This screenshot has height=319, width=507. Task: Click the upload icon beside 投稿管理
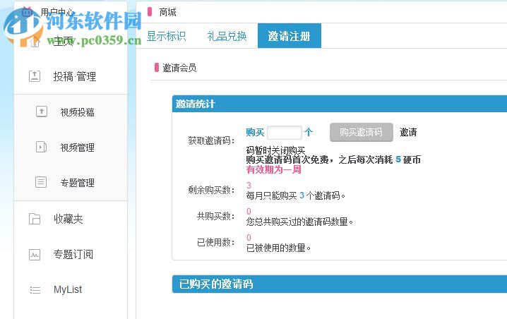click(35, 76)
